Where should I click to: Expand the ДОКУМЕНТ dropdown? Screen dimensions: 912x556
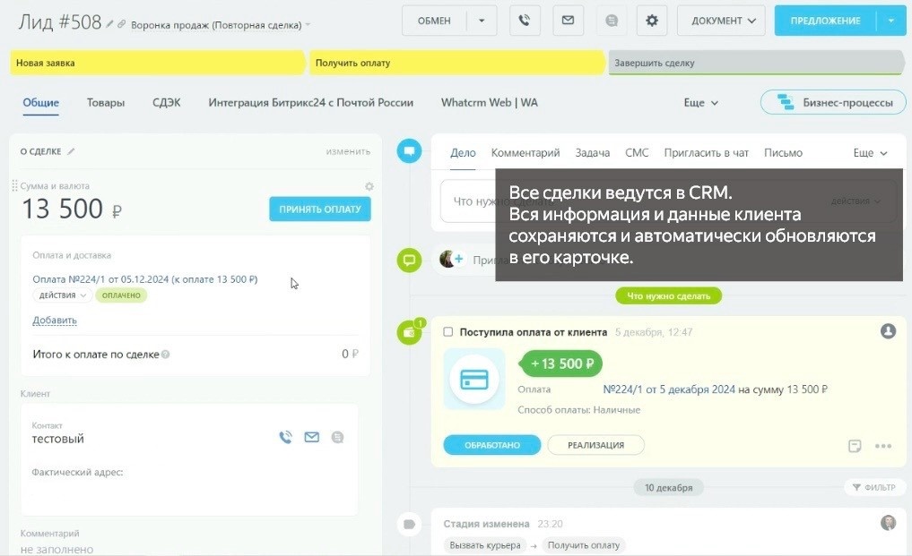click(721, 21)
